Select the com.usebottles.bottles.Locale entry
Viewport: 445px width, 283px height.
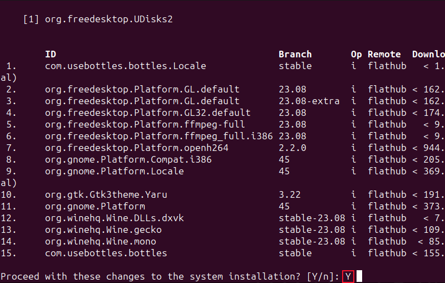point(125,66)
